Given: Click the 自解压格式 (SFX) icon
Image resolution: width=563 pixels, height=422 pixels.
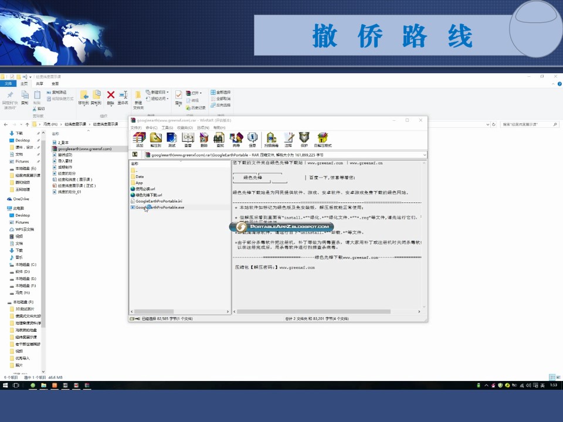Looking at the screenshot, I should click(x=323, y=139).
